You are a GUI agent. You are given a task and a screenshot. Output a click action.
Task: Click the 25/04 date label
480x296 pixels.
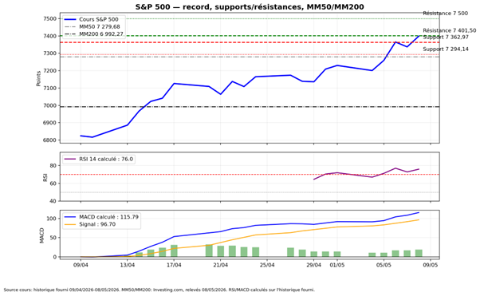pyautogui.click(x=267, y=265)
